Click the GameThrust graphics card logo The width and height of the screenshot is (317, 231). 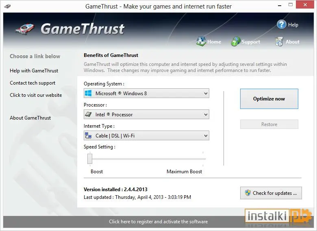click(x=25, y=29)
